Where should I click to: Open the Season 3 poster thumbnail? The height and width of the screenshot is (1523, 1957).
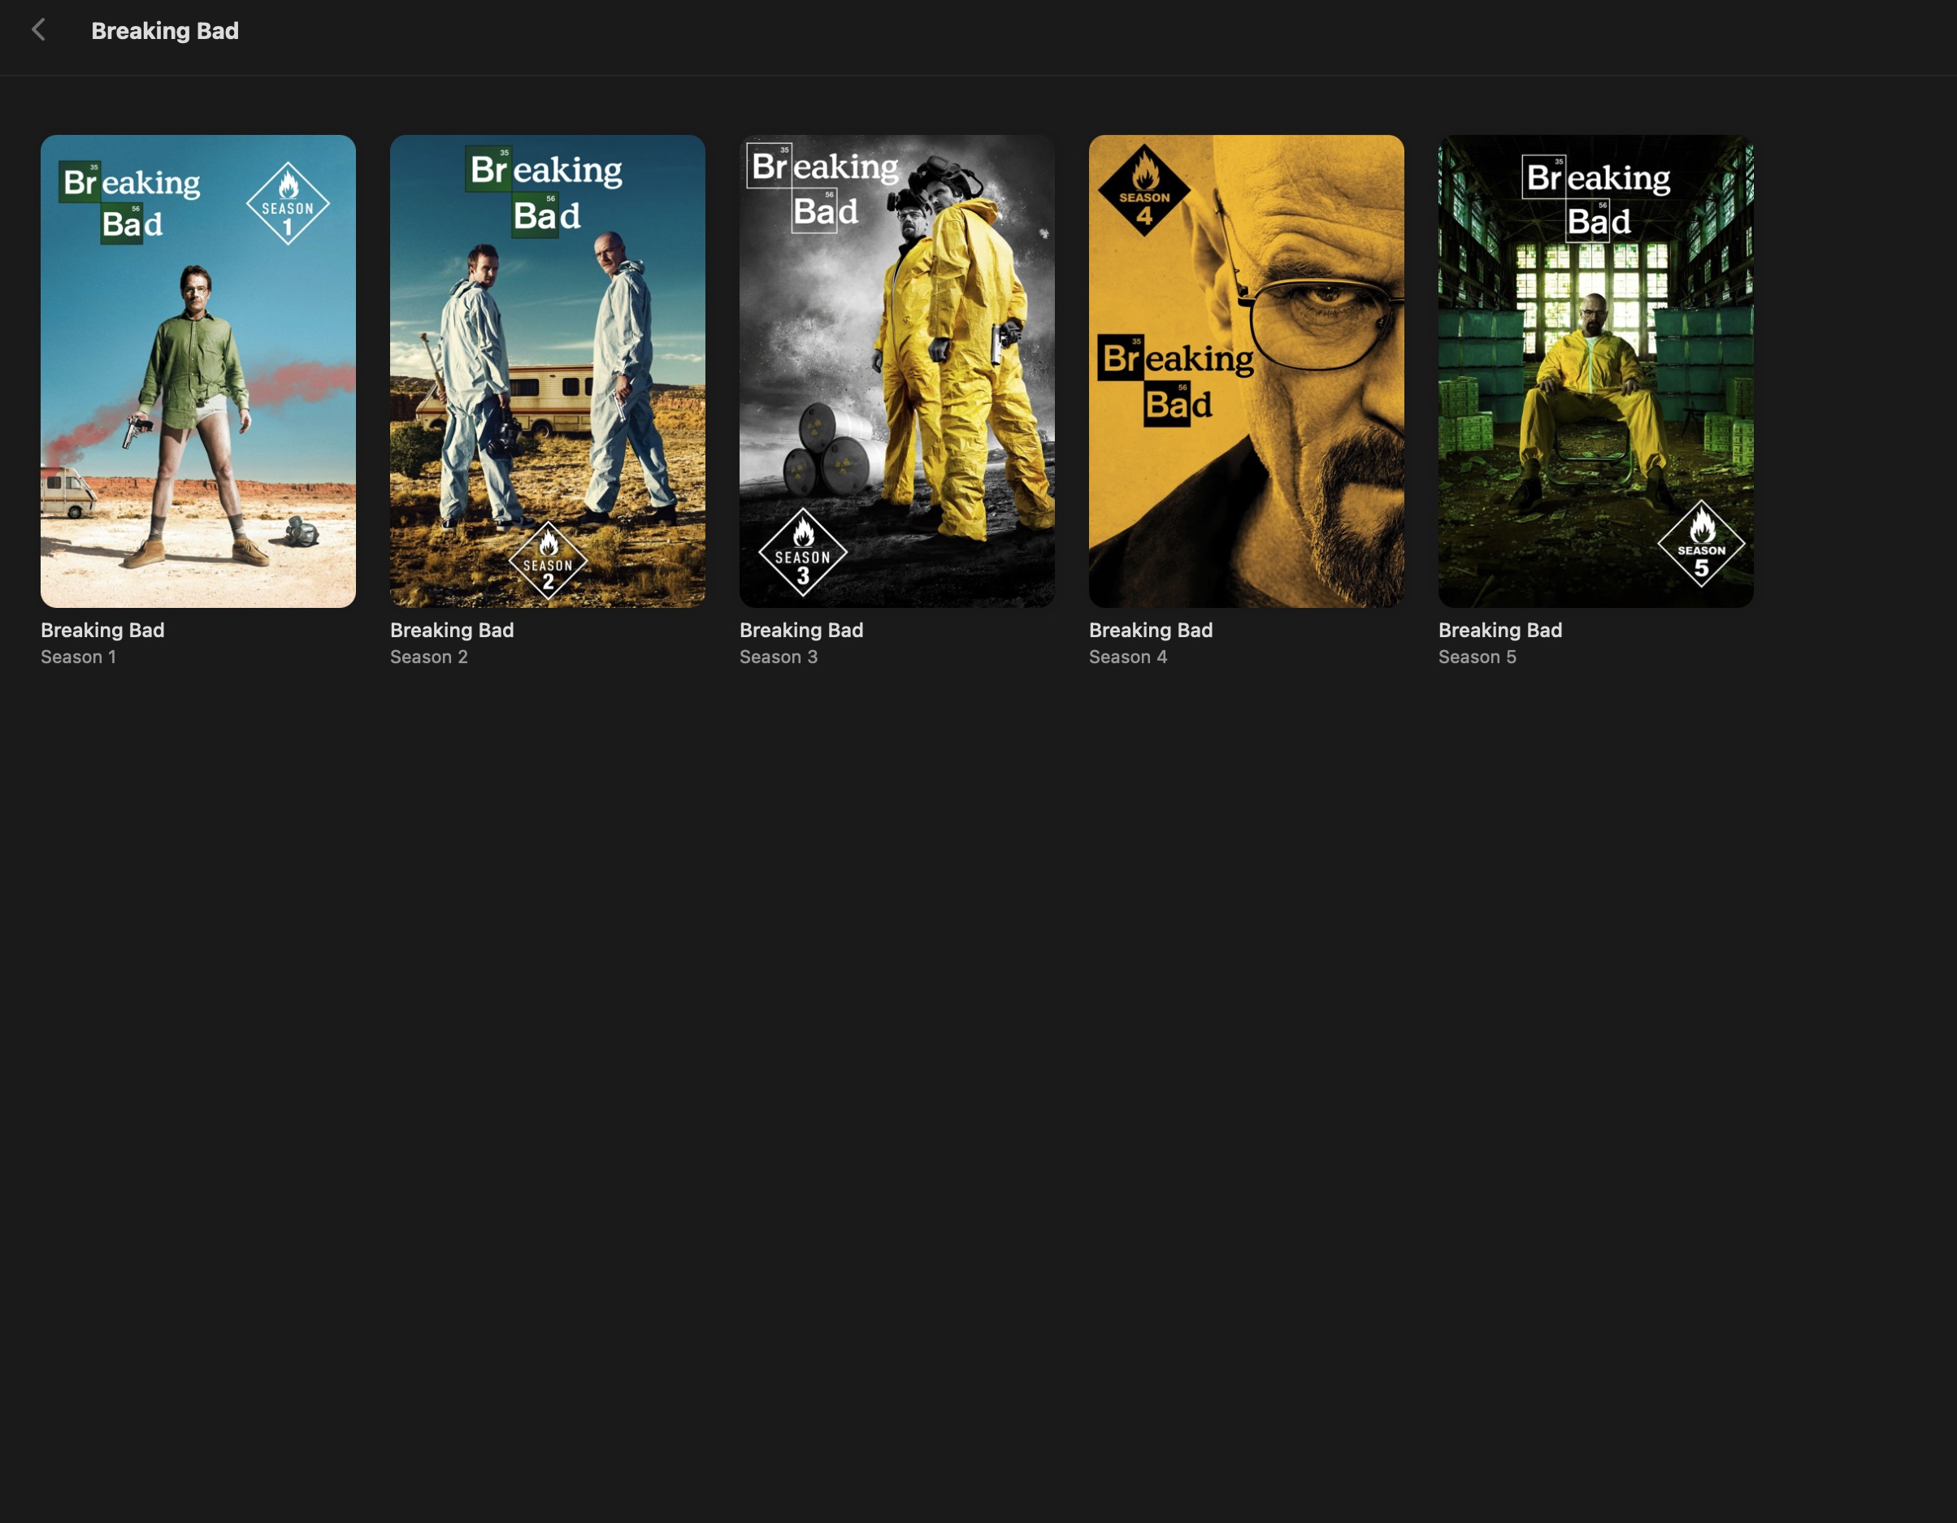click(896, 371)
